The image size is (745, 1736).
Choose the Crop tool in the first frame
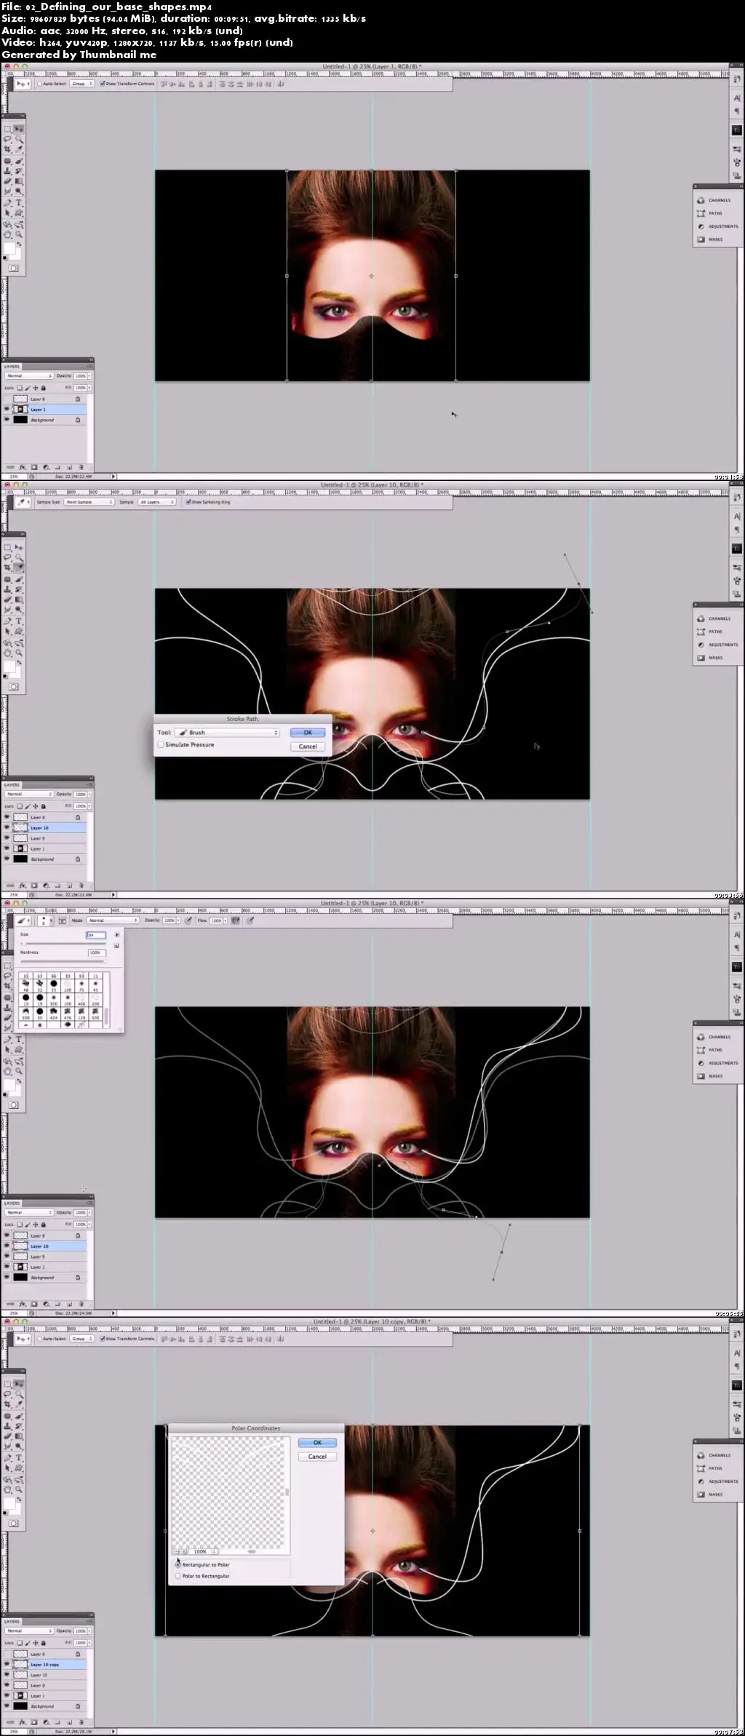(x=8, y=149)
